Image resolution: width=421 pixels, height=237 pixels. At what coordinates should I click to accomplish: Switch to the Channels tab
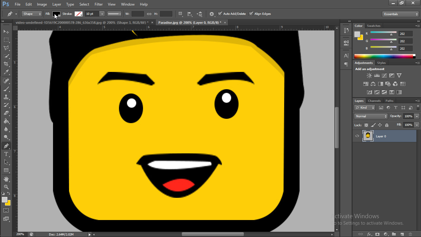pyautogui.click(x=374, y=101)
